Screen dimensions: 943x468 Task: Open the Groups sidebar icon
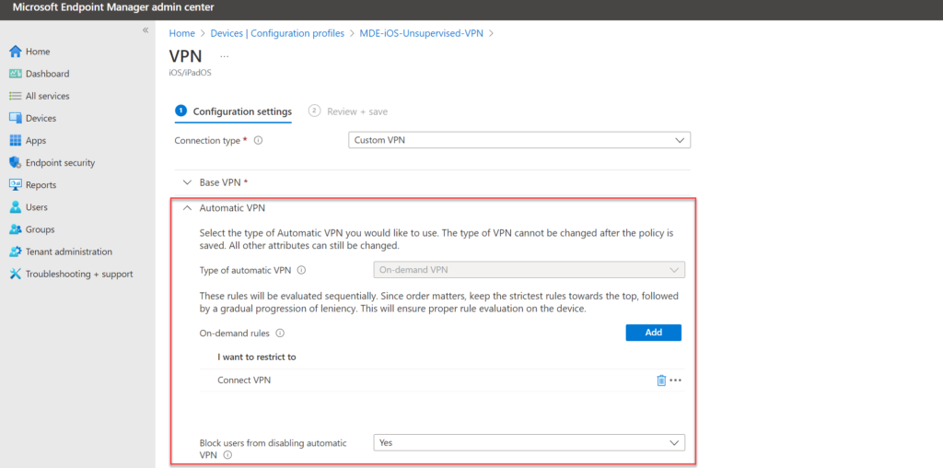tap(16, 229)
